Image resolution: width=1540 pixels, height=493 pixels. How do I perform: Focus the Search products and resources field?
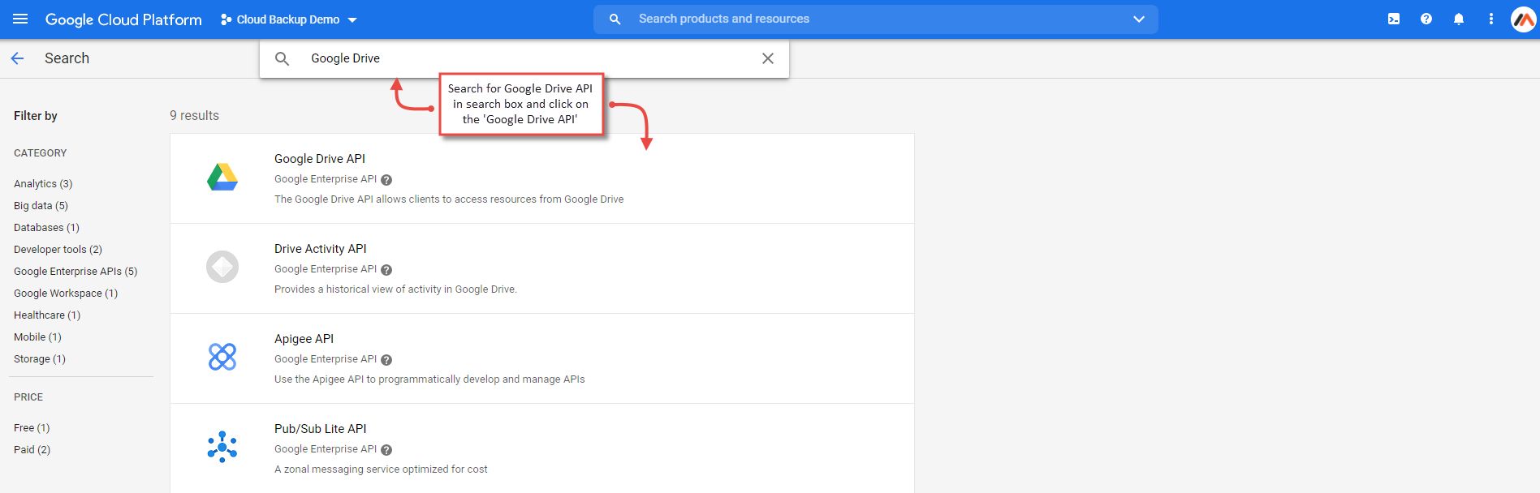(877, 19)
